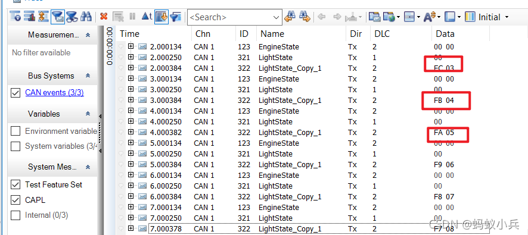This screenshot has width=528, height=235.
Task: Toggle the difference view icon with orange arrows
Action: [43, 17]
